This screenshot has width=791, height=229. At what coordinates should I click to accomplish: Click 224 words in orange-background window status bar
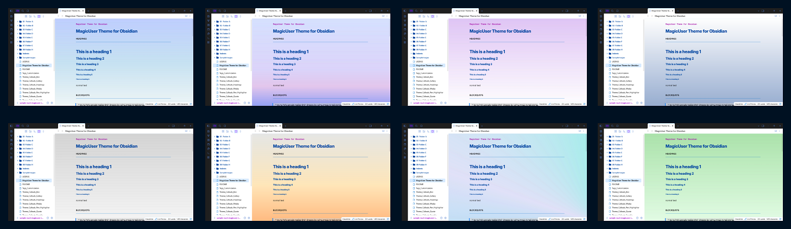[x=370, y=219]
